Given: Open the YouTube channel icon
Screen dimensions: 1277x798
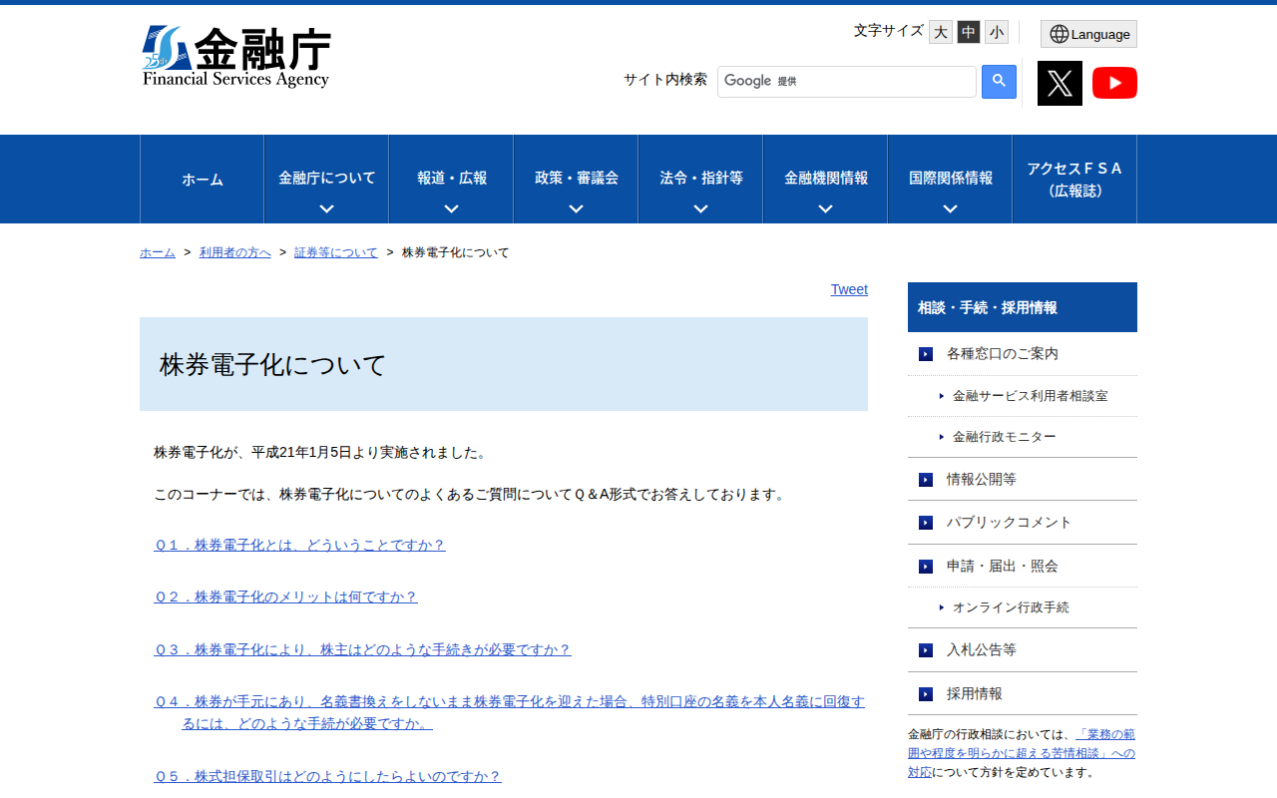Looking at the screenshot, I should tap(1114, 83).
